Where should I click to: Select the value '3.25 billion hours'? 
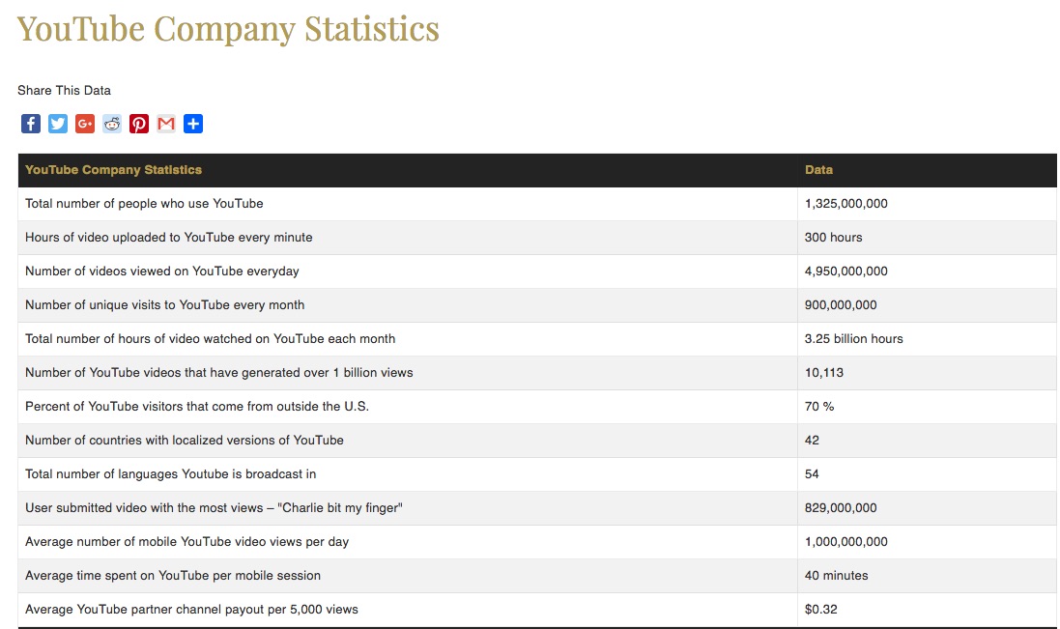coord(854,338)
